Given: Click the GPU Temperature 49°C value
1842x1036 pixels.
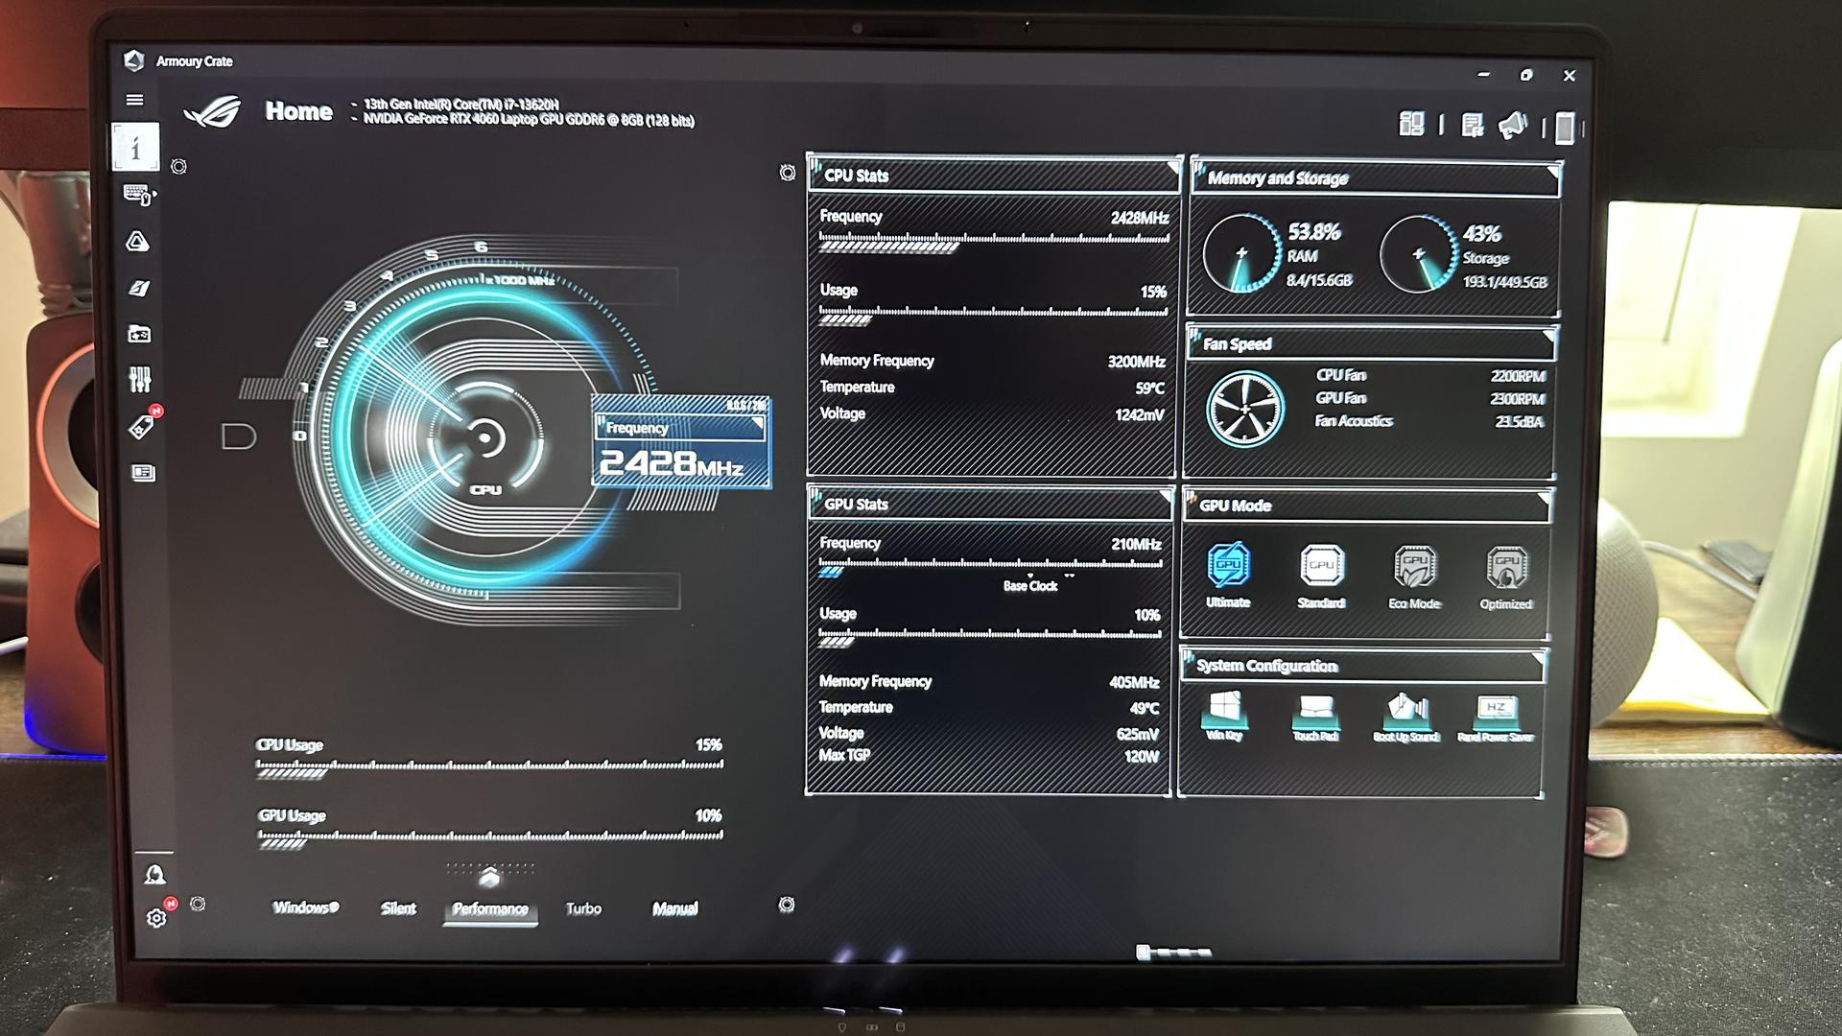Looking at the screenshot, I should [1145, 709].
